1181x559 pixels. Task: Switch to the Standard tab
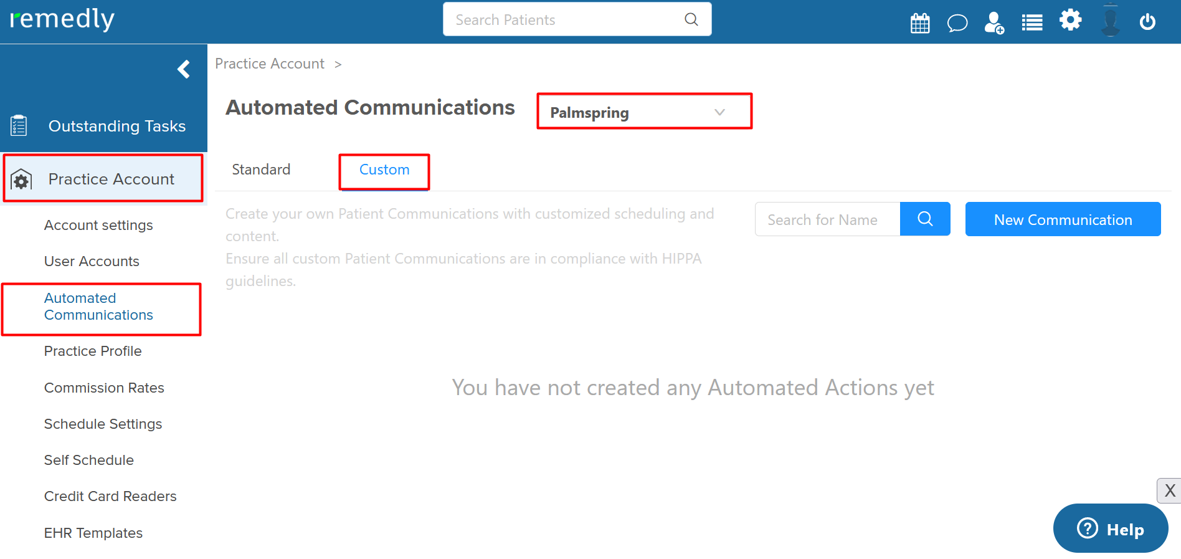[x=261, y=170]
